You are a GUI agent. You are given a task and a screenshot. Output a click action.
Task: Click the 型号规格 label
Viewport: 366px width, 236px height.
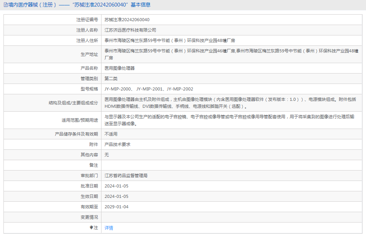89,89
